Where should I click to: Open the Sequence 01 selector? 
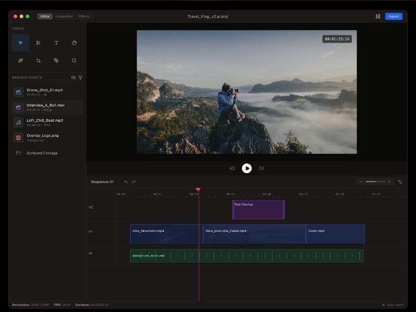[102, 181]
